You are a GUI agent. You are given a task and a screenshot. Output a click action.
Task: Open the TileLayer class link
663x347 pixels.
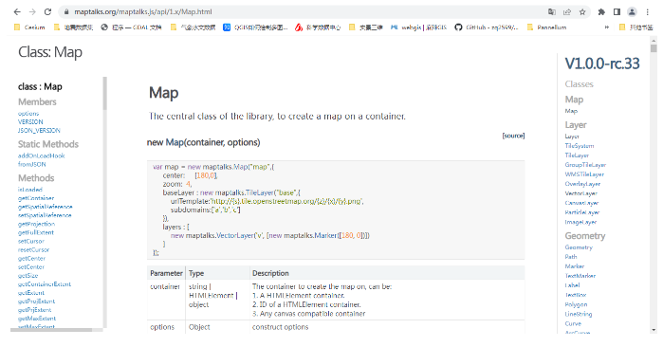tap(577, 155)
